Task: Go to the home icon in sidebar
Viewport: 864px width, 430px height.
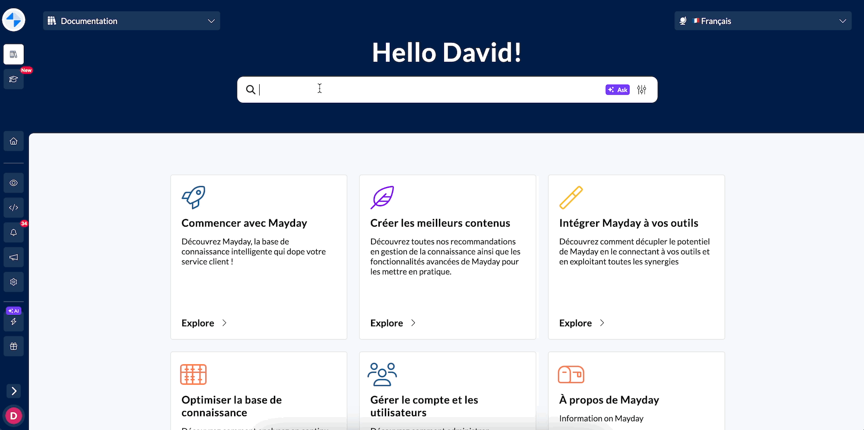Action: pyautogui.click(x=13, y=141)
